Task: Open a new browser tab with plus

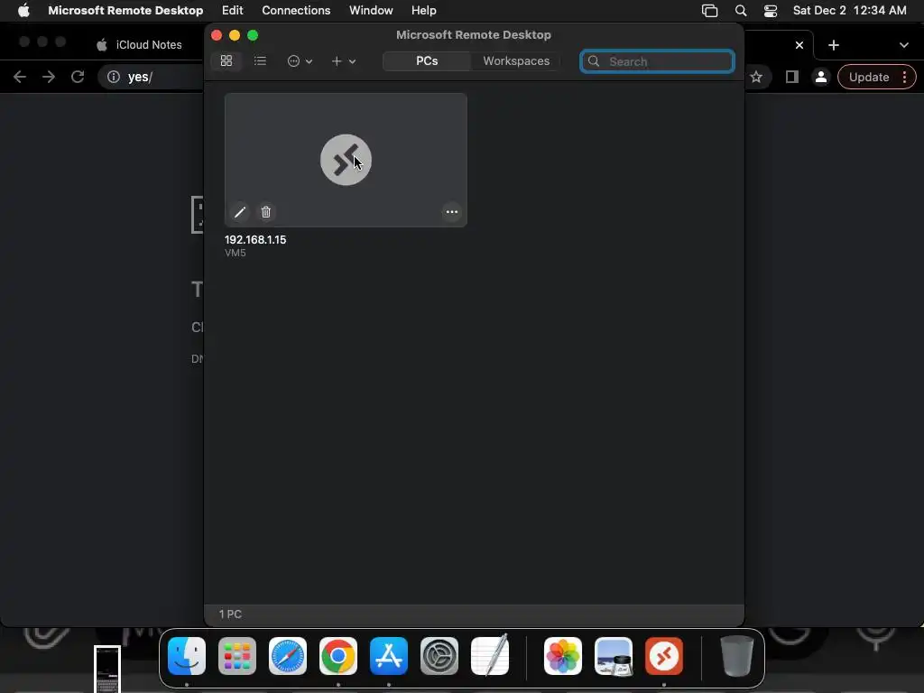Action: (833, 45)
